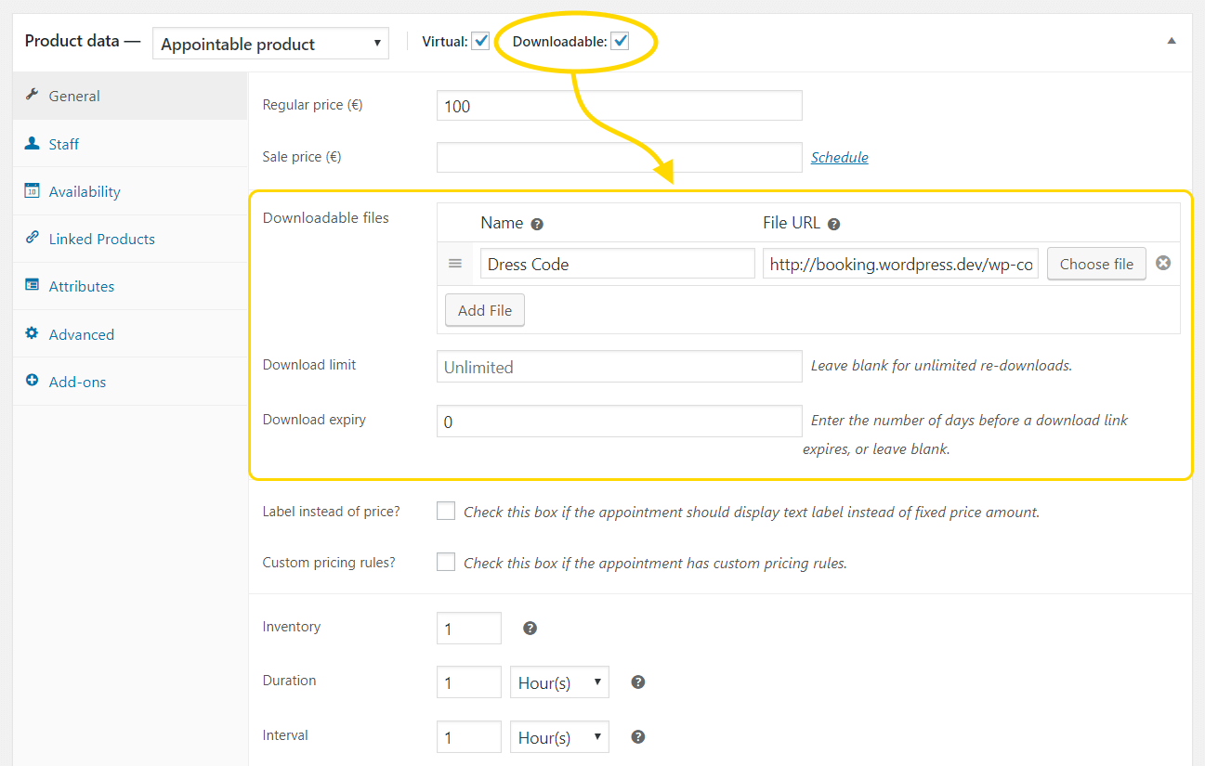The image size is (1205, 766).
Task: Click the Regular price field showing 100
Action: pos(620,106)
